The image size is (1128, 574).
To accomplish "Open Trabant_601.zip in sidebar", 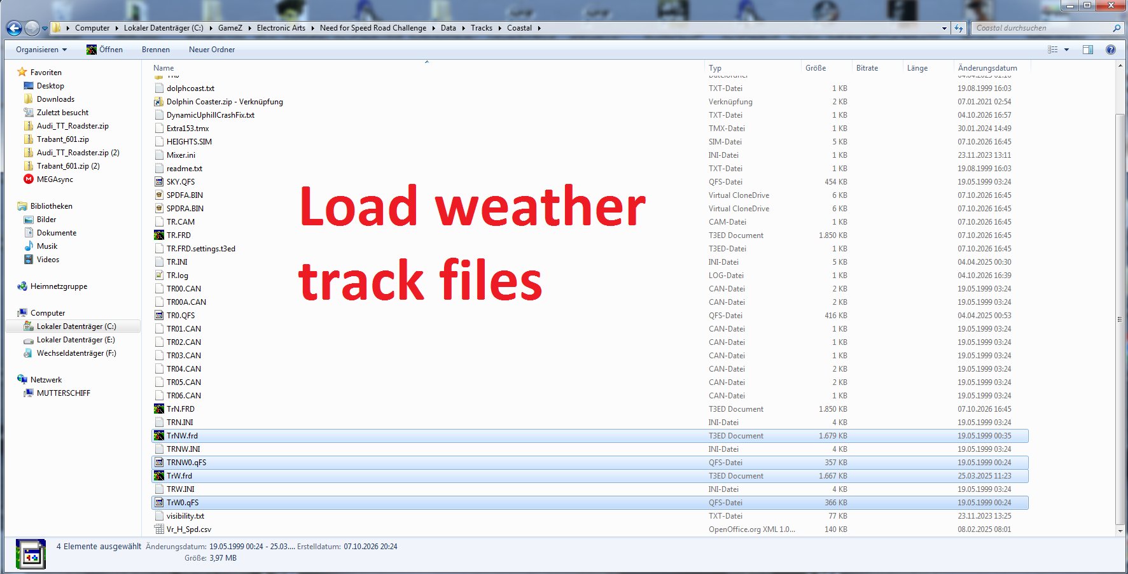I will tap(63, 139).
